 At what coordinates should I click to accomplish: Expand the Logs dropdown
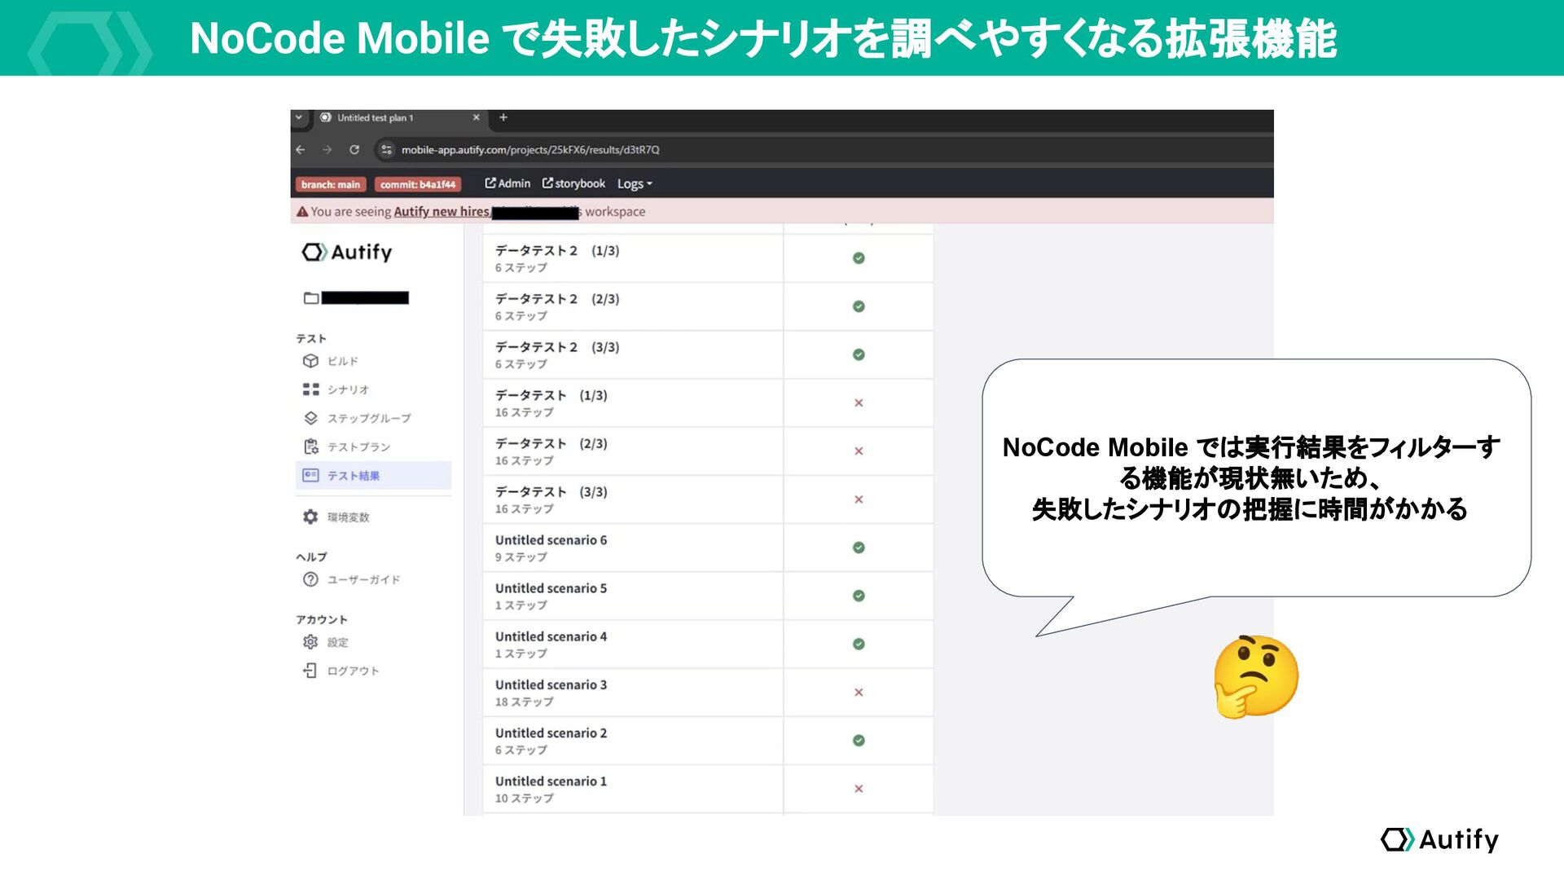[635, 184]
